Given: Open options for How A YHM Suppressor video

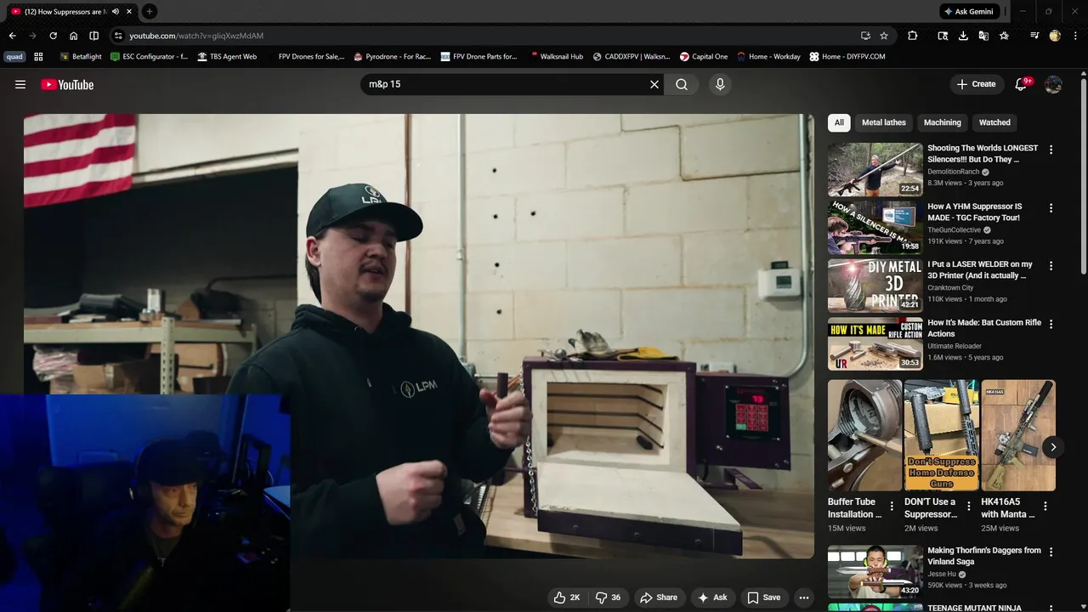Looking at the screenshot, I should pos(1051,207).
